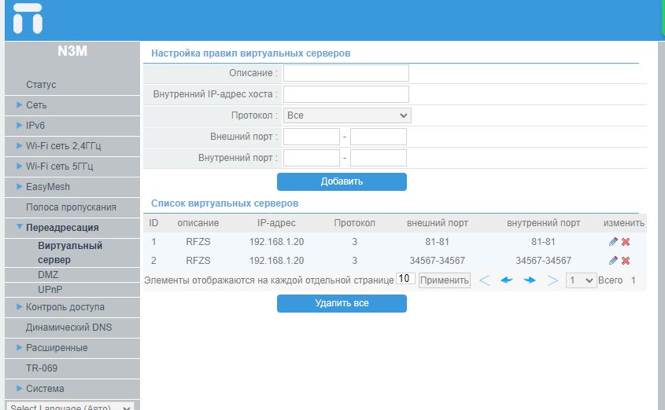Open the page number dropdown
665x410 pixels.
[581, 280]
